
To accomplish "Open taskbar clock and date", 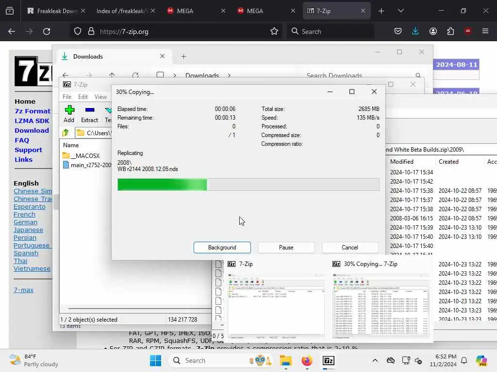I will pyautogui.click(x=443, y=360).
